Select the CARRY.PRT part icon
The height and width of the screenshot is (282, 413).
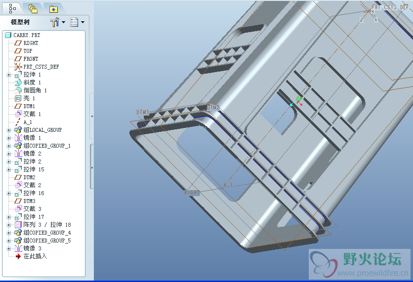8,35
